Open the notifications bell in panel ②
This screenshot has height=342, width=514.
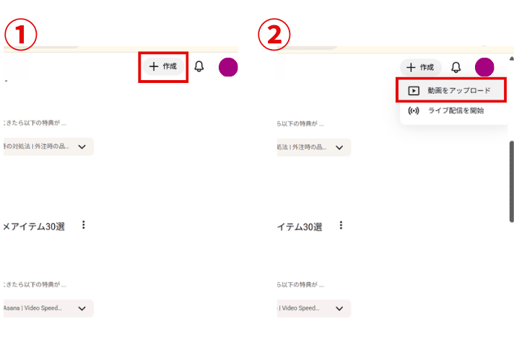coord(456,67)
